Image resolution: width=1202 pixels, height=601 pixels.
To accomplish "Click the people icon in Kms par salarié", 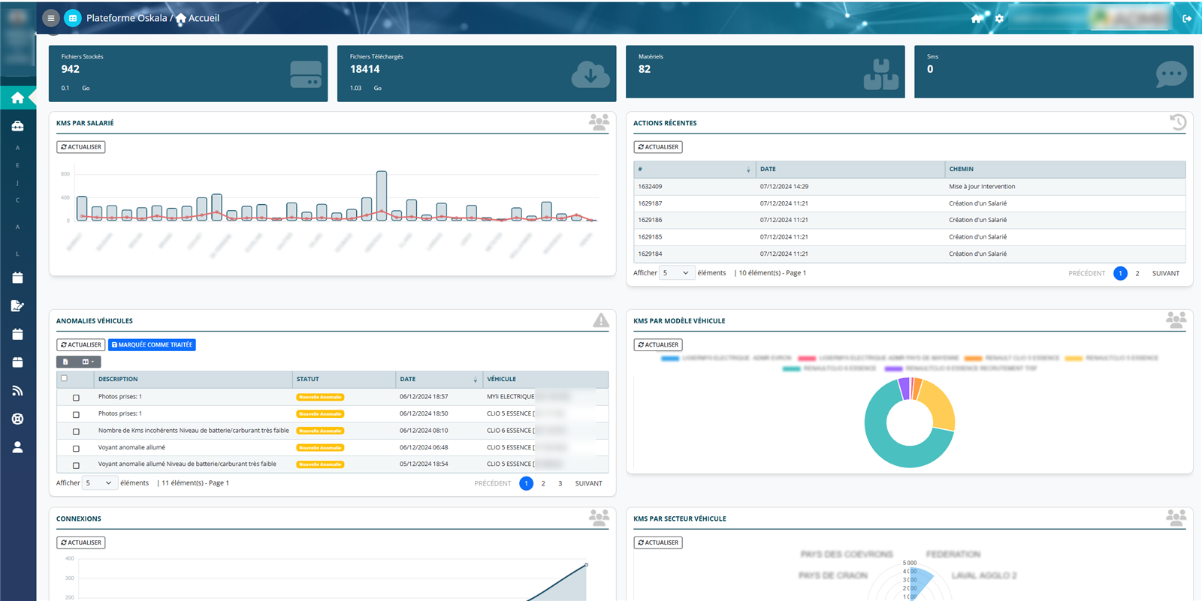I will tap(599, 122).
